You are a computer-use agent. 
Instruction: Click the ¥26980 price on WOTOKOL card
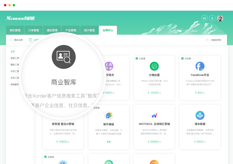(x=154, y=142)
